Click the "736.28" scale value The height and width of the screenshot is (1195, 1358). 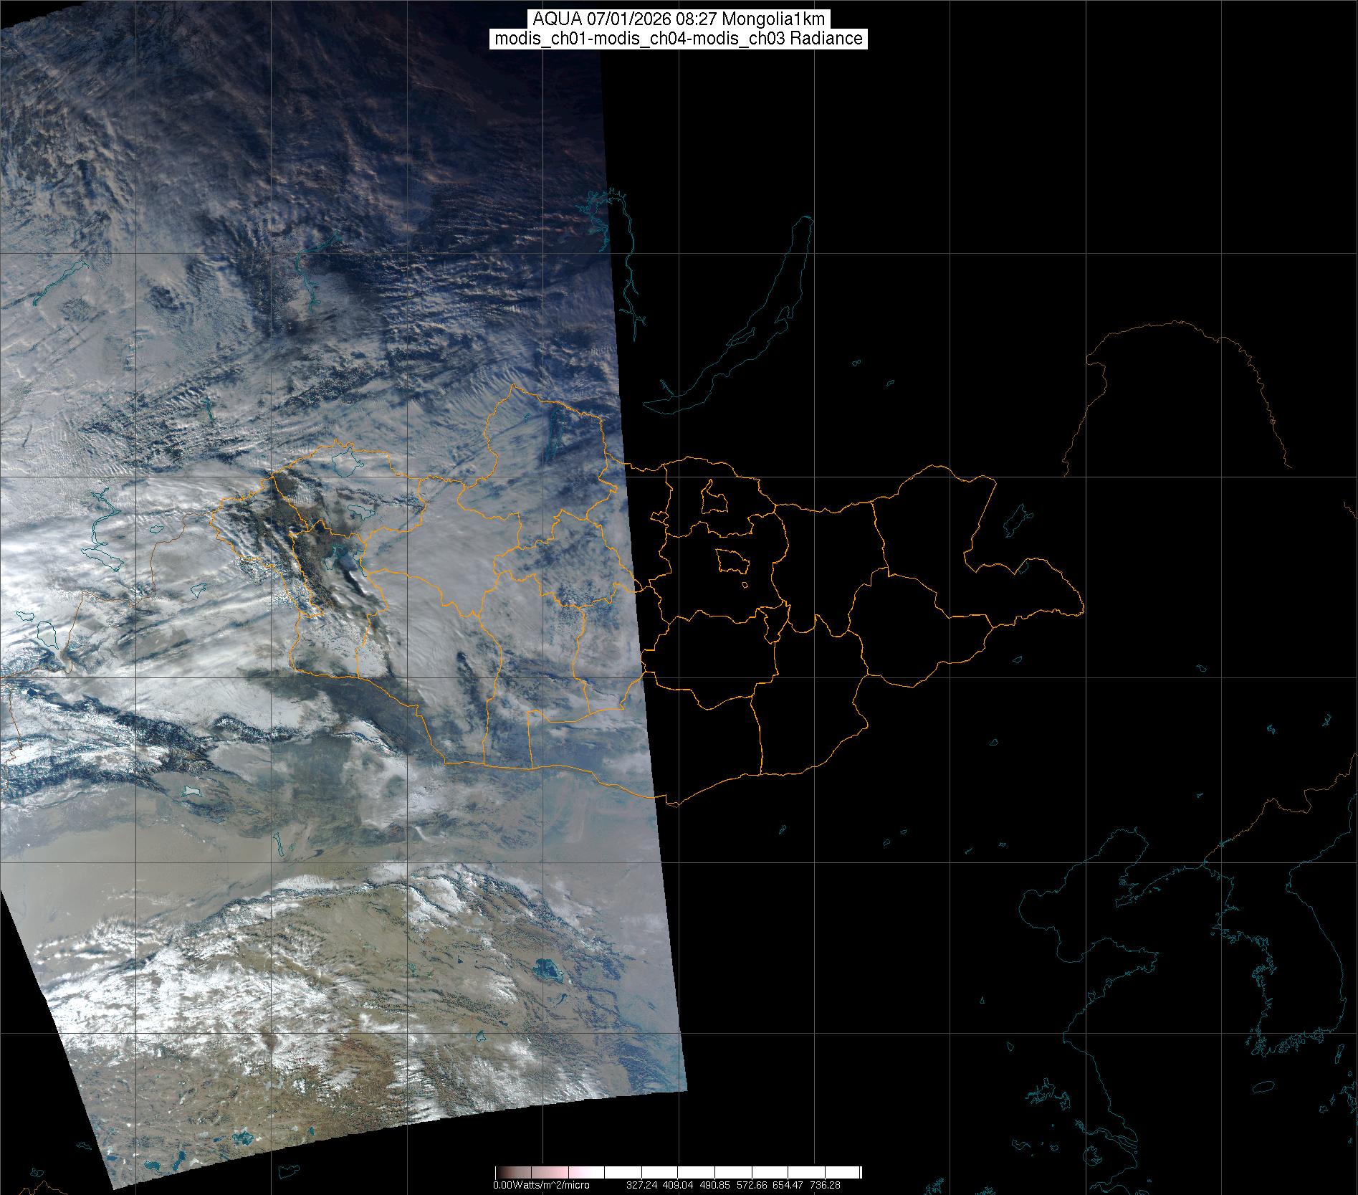pos(825,1185)
